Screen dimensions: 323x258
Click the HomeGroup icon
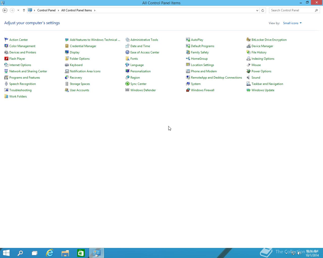point(188,58)
